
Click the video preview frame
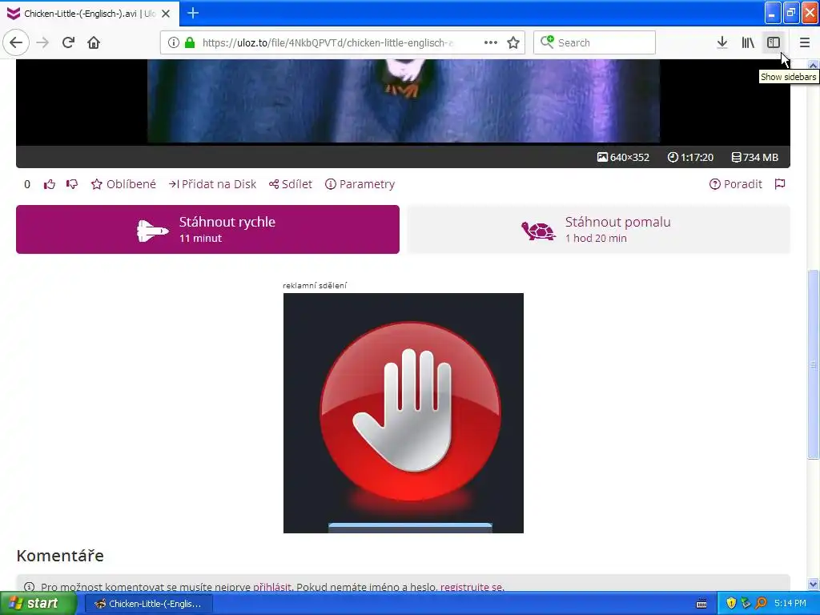404,101
